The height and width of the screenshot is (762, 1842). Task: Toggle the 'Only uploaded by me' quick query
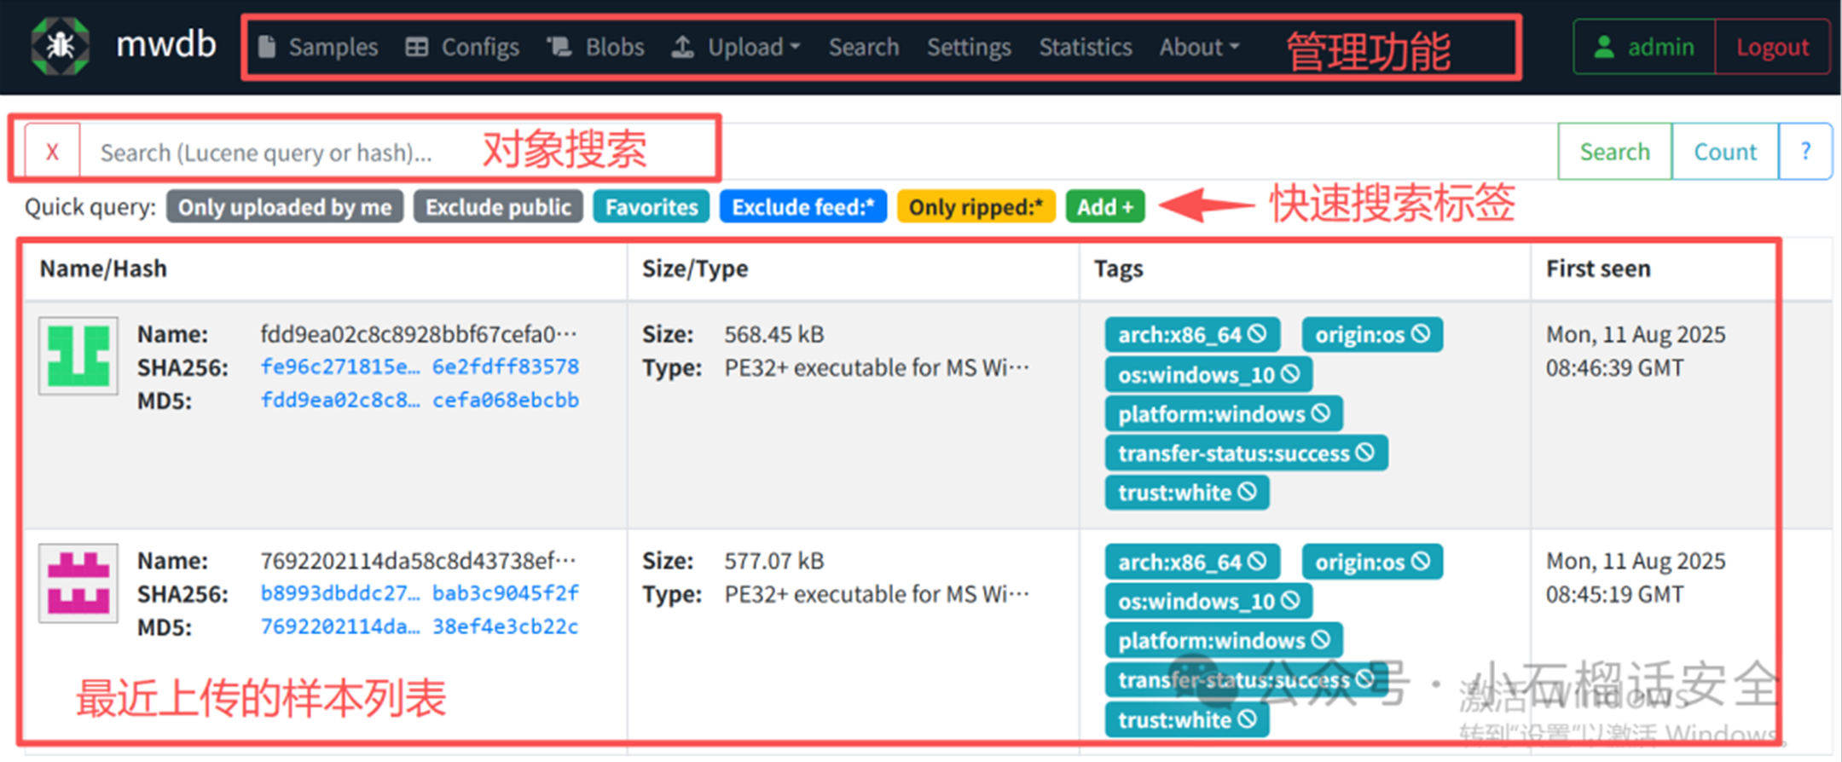pos(285,207)
